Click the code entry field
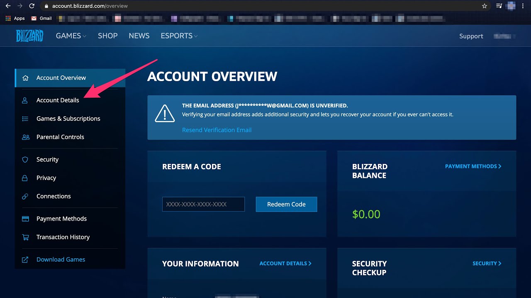Viewport: 531px width, 298px height. [203, 204]
